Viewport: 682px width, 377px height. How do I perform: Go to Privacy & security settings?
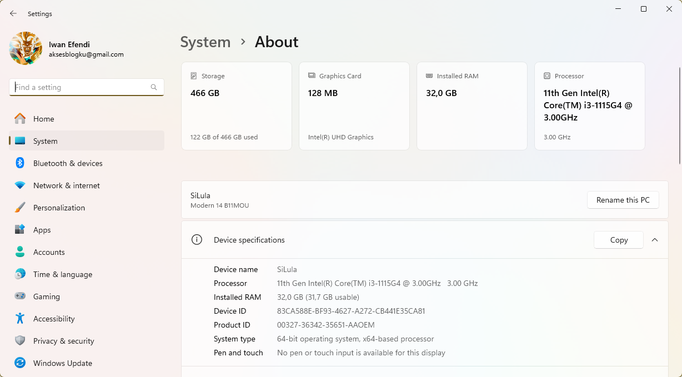(87, 341)
